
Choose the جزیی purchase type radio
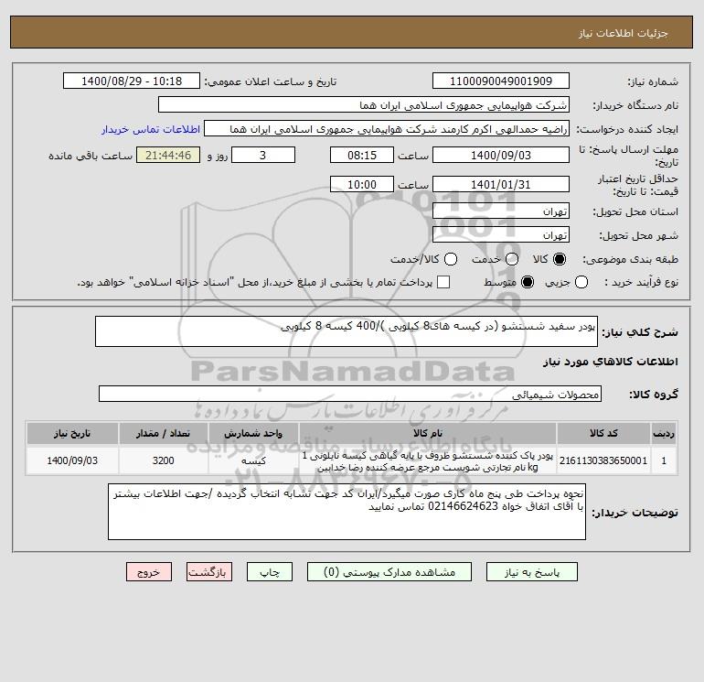point(581,282)
